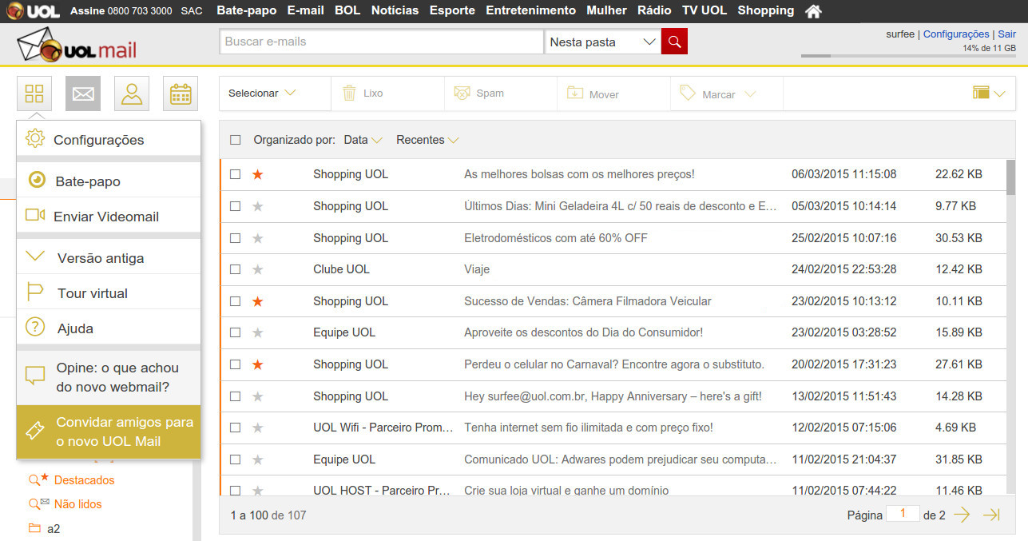1028x541 pixels.
Task: Open TV UOL in the top navigation
Action: click(705, 10)
